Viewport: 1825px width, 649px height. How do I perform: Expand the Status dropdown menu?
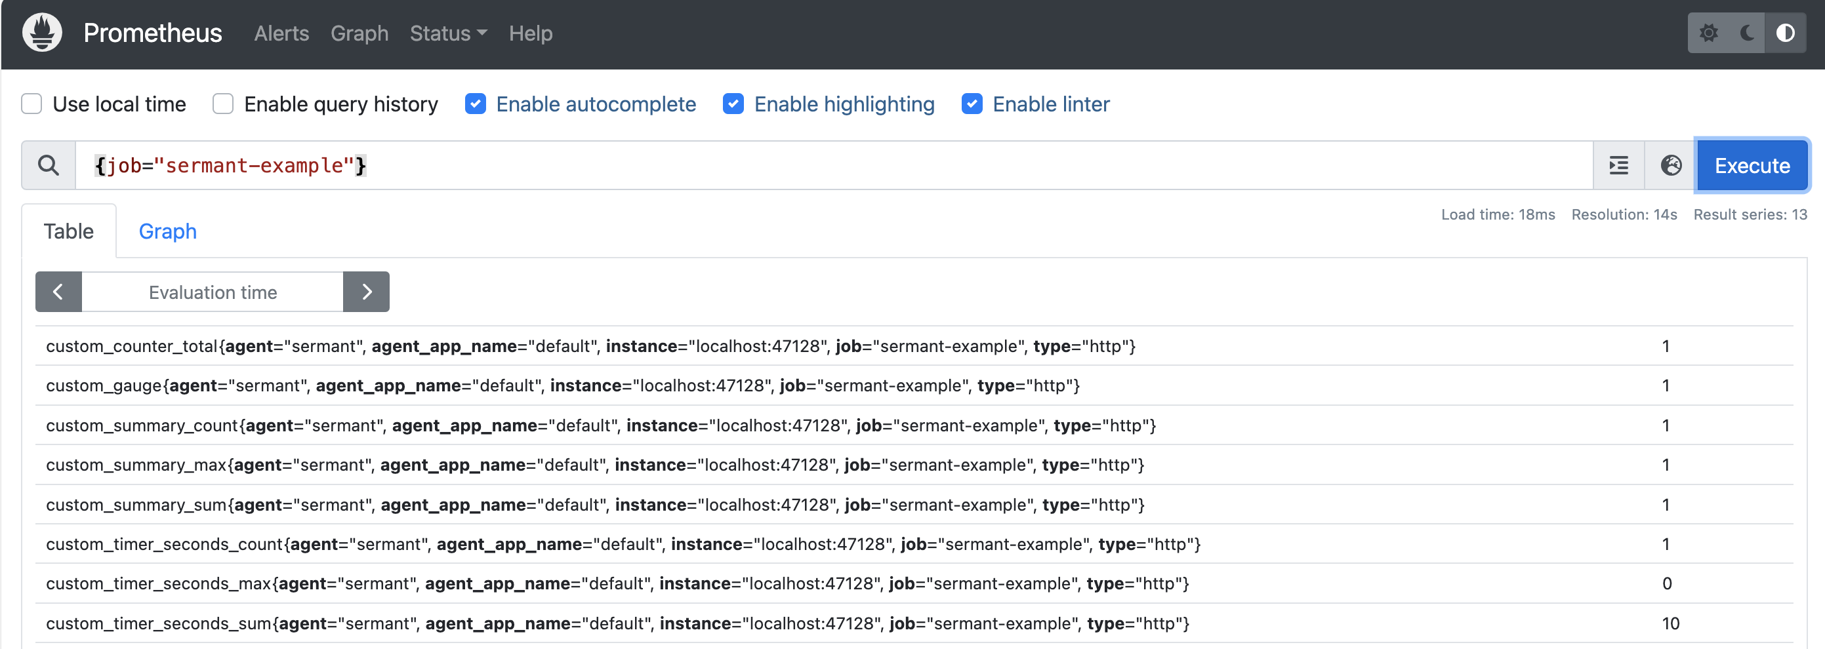point(449,33)
